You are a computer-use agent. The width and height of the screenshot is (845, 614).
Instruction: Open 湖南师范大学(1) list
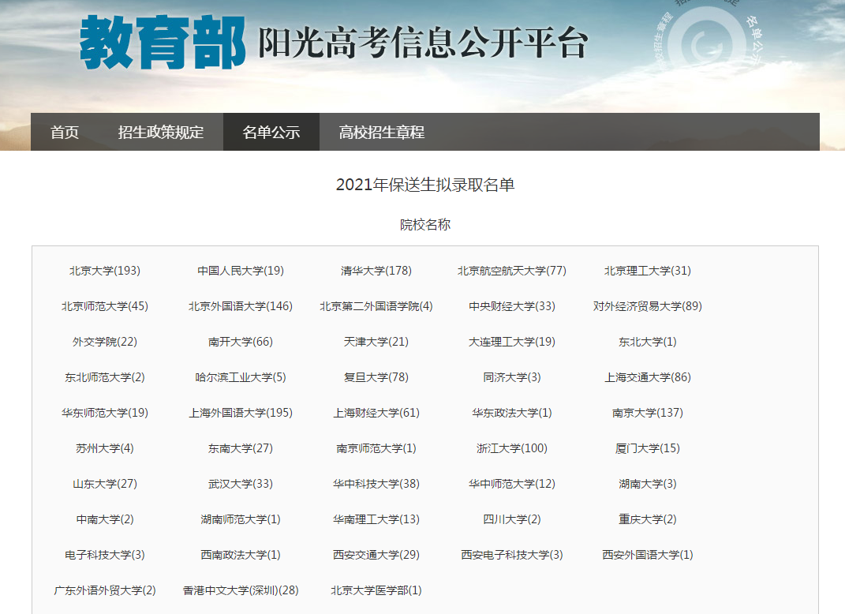point(241,519)
